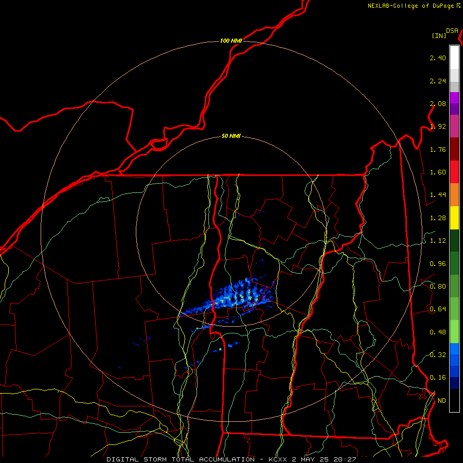Click the 1.12 legend value
Screen dimensions: 463x463
coord(438,241)
